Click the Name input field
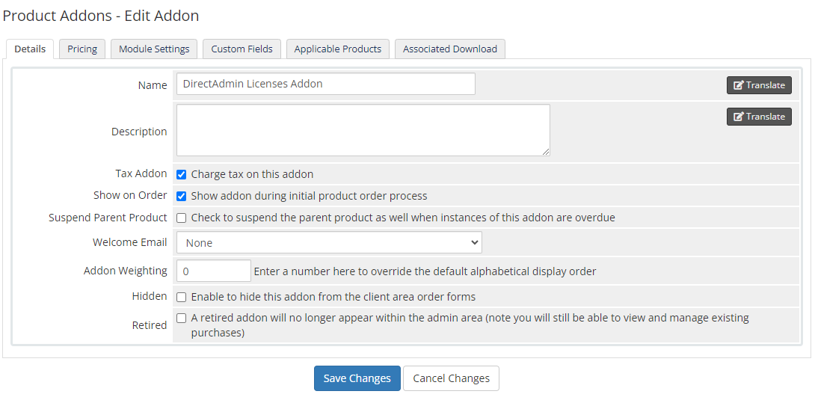 point(326,84)
